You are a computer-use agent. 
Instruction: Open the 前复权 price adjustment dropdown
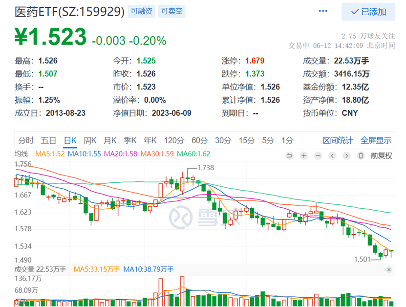382,156
